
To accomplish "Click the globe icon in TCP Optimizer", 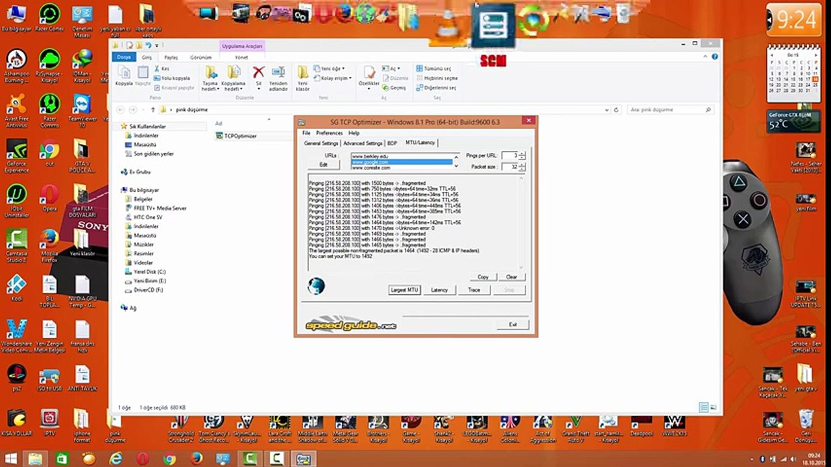I will [x=317, y=286].
